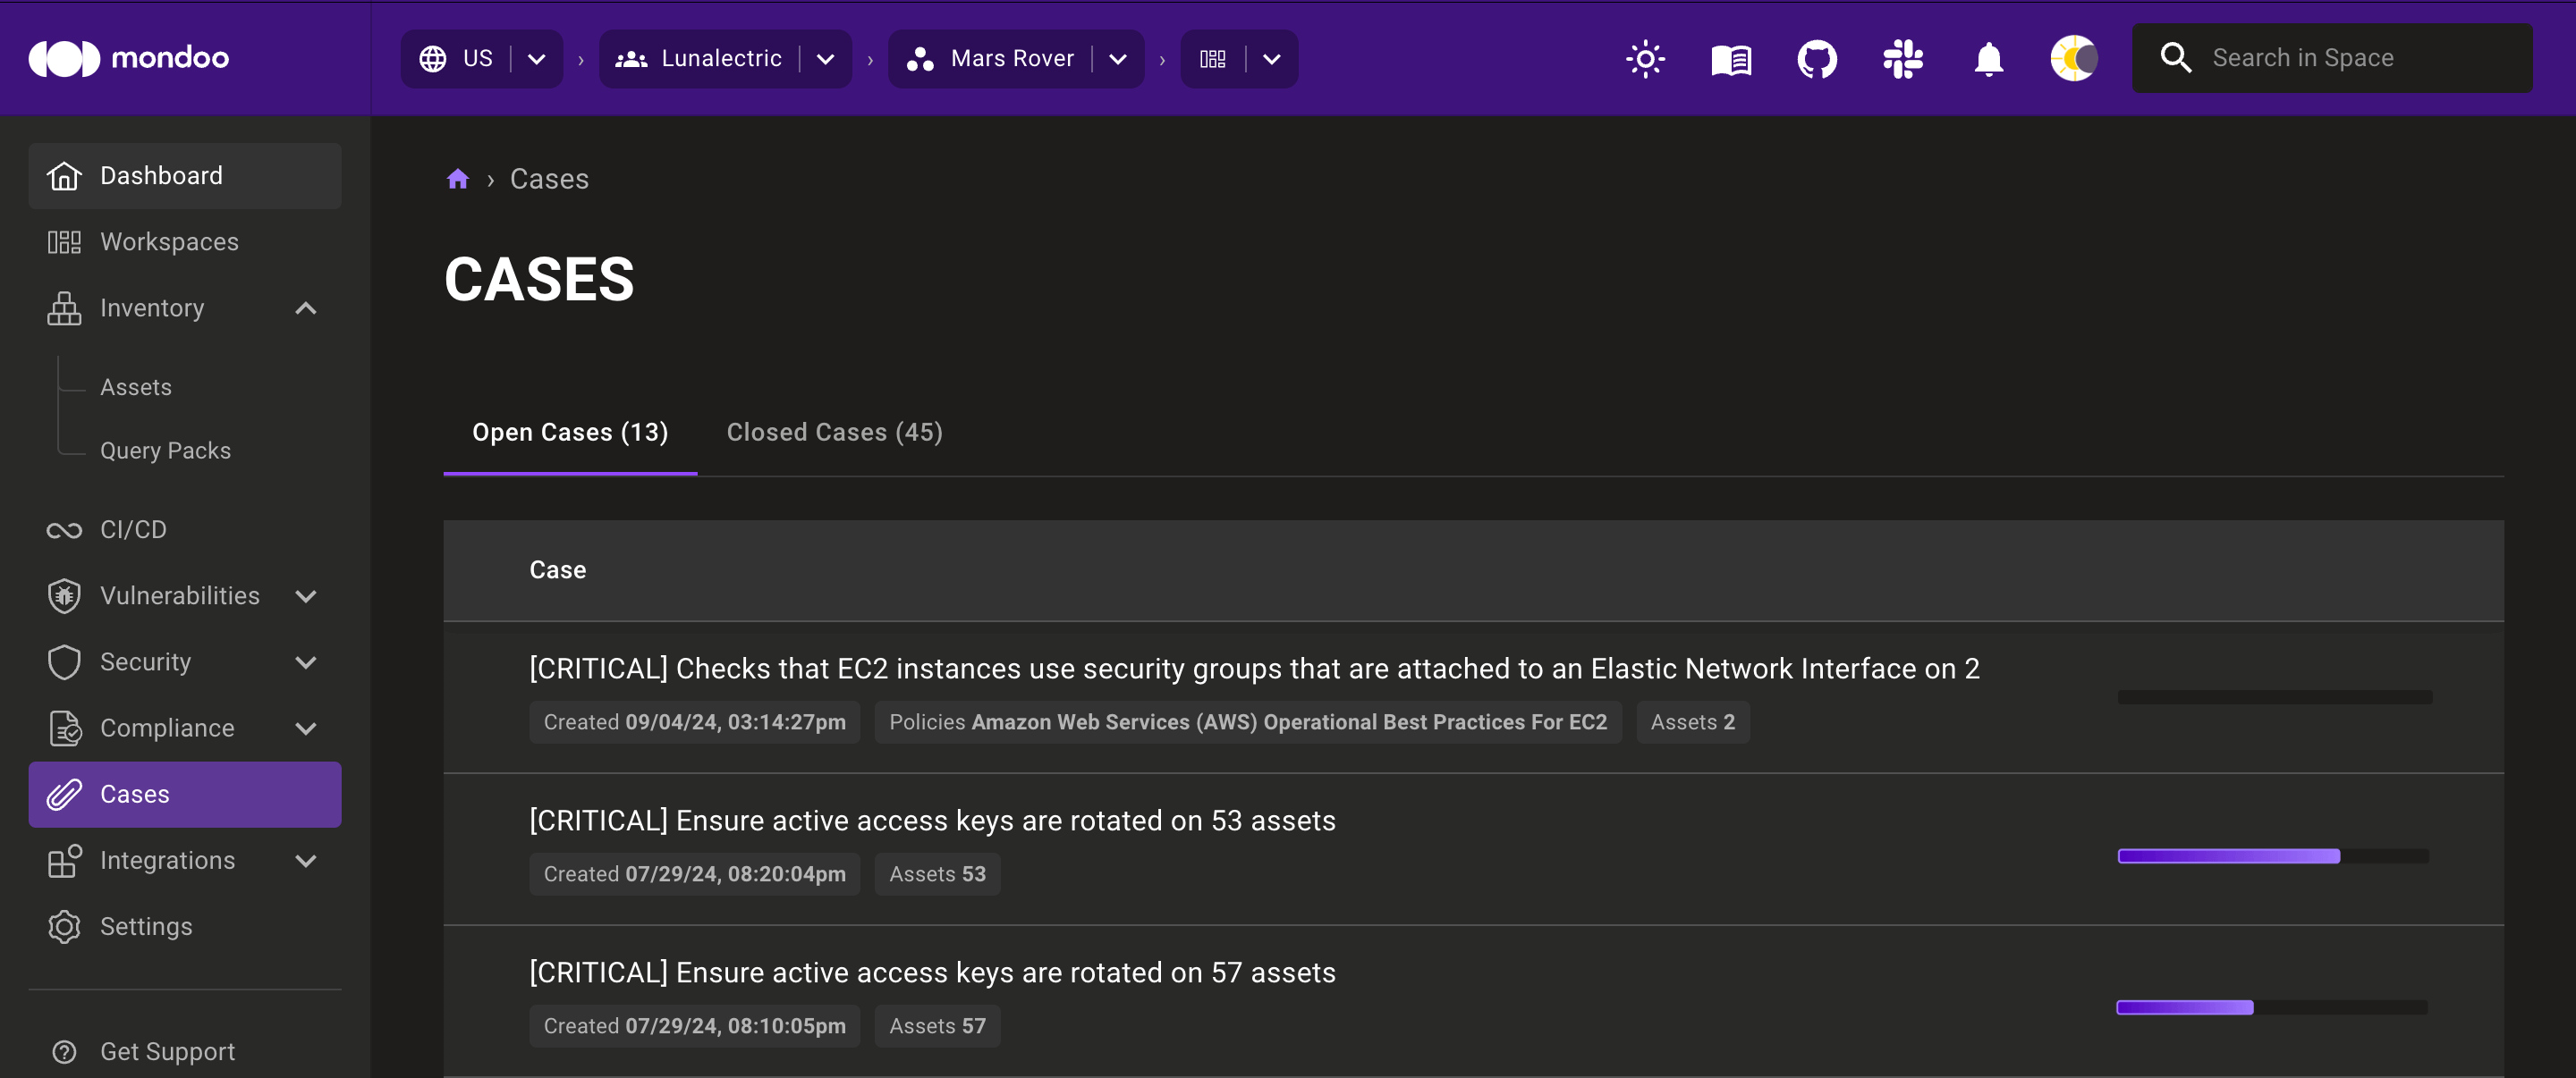This screenshot has width=2576, height=1078.
Task: Open the GitHub integration icon
Action: (x=1817, y=57)
